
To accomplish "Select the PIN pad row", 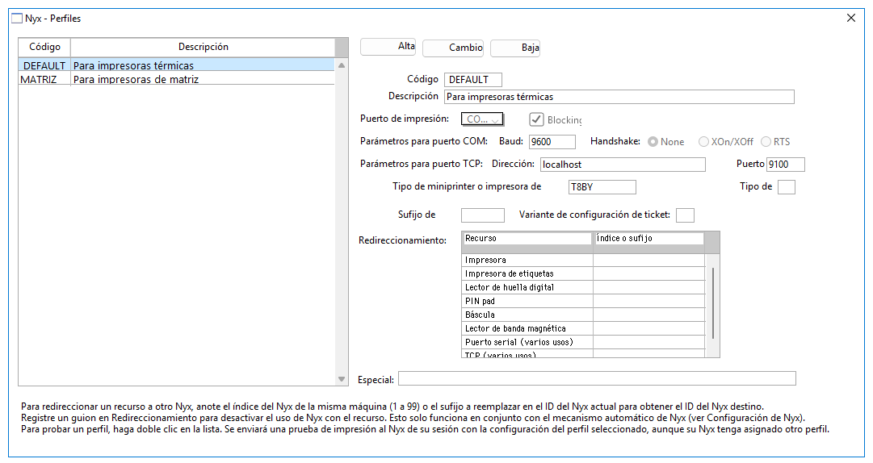I will (584, 301).
